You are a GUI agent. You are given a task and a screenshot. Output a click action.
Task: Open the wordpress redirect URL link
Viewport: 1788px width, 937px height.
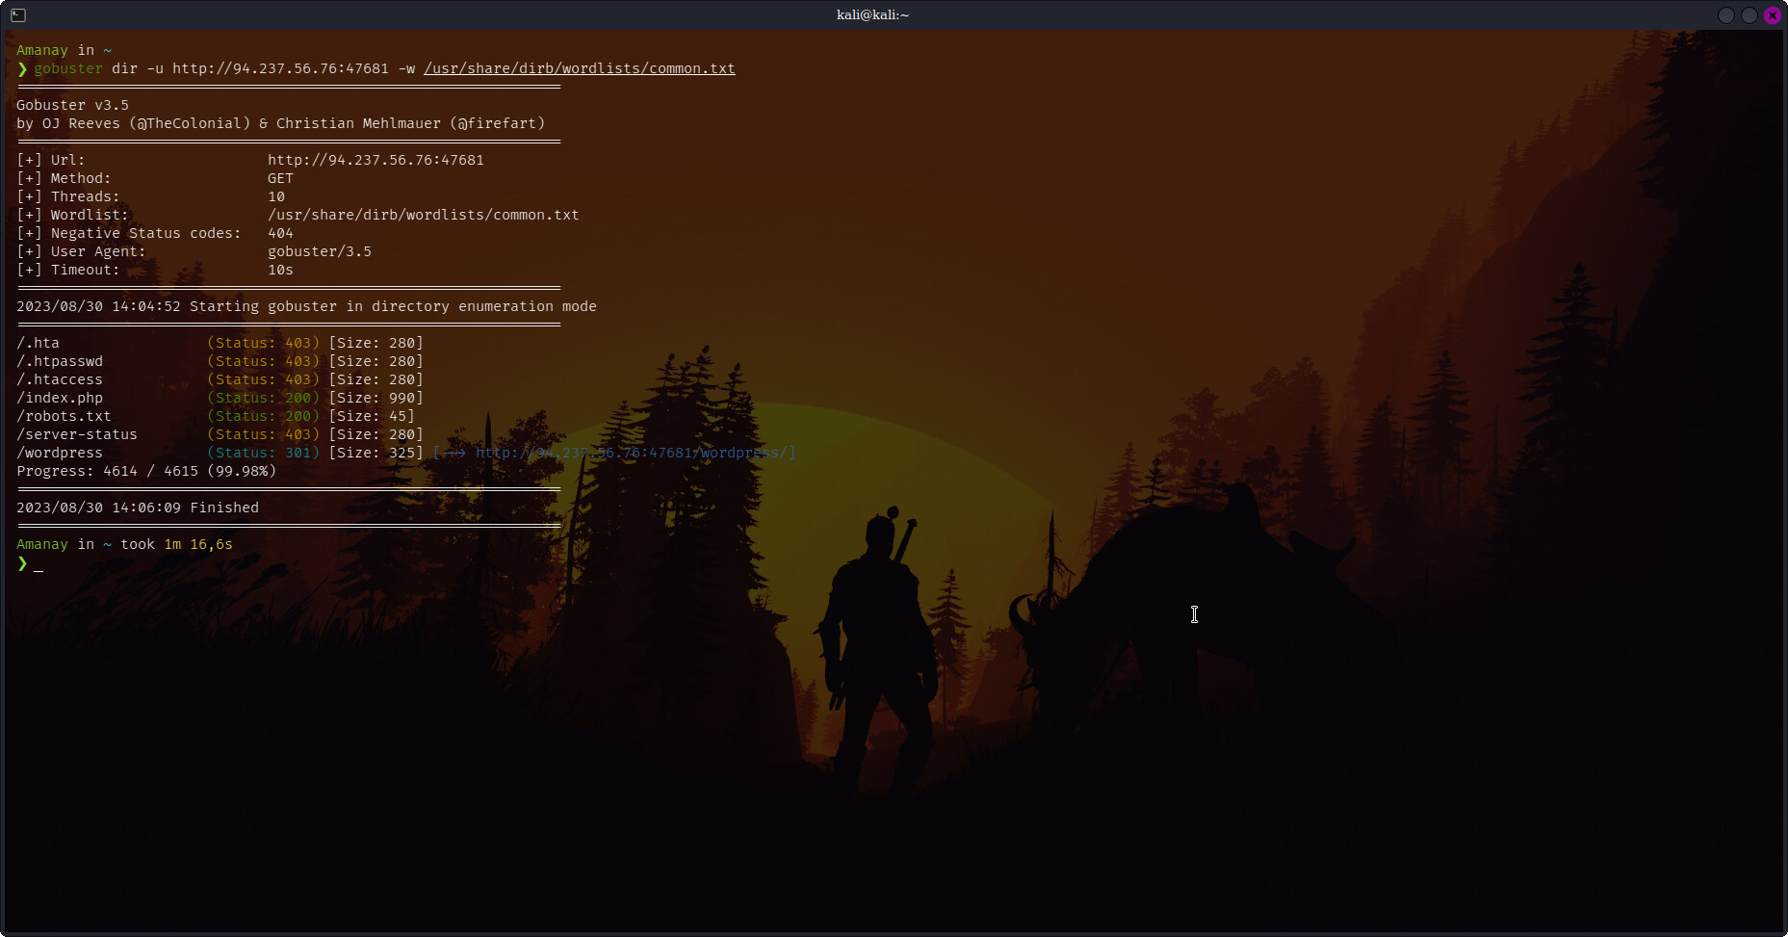click(635, 453)
